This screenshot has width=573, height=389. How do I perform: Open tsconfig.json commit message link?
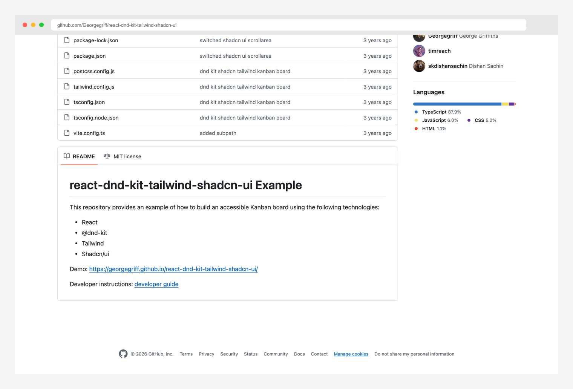click(x=245, y=102)
